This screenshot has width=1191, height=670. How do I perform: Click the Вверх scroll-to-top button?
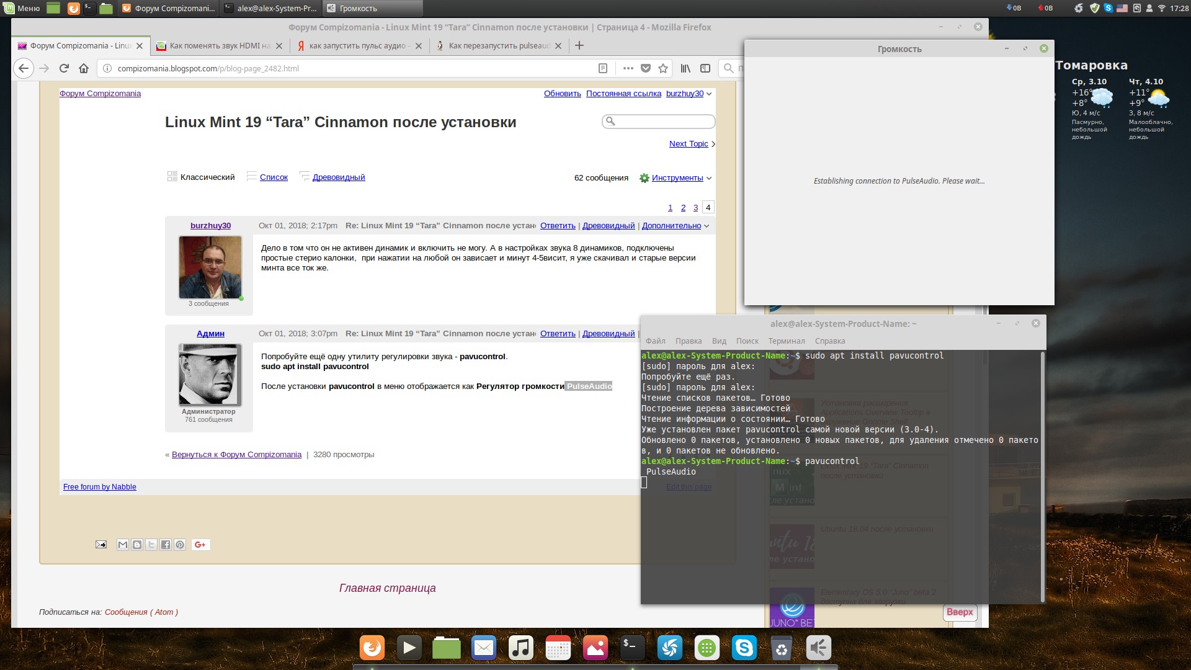[x=960, y=612]
